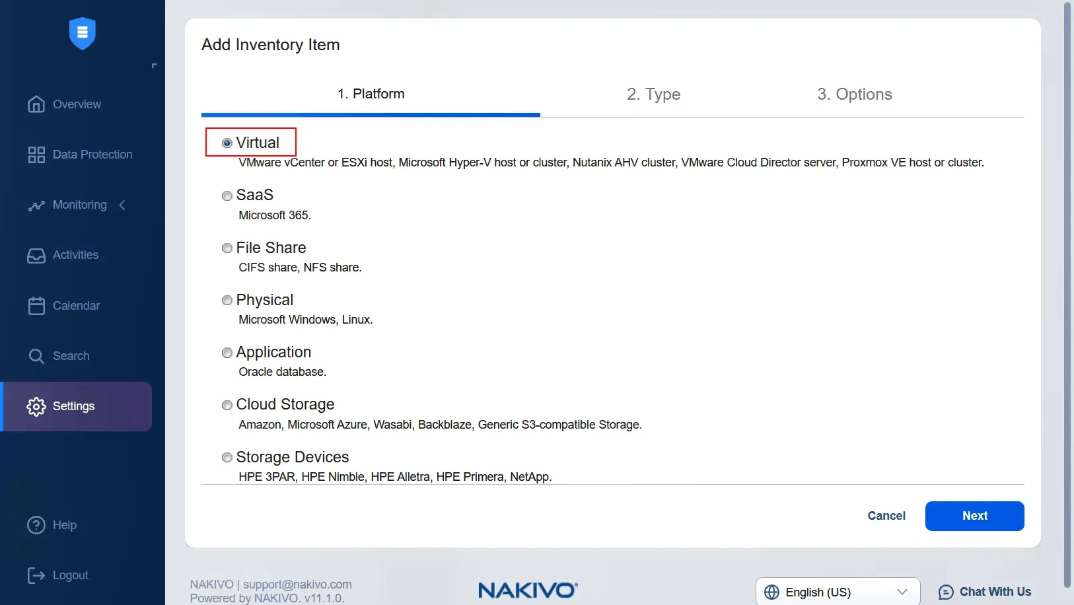Select the File Share radio option

pos(227,248)
